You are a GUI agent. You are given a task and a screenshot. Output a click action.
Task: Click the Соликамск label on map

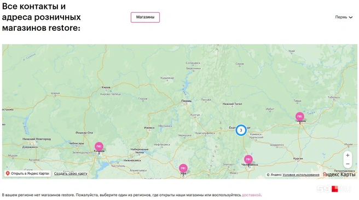[193, 63]
